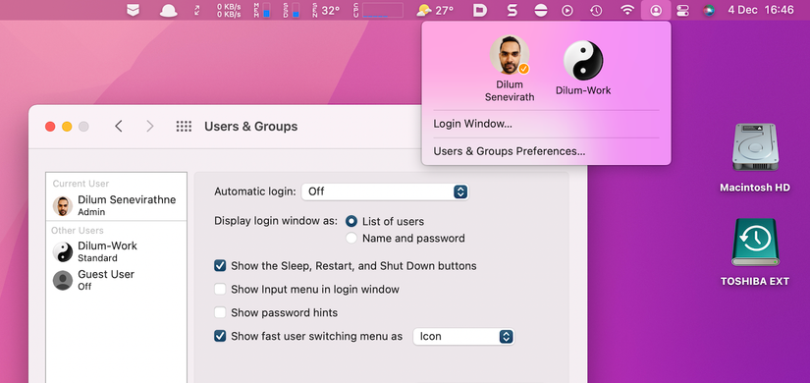810x383 pixels.
Task: Select Name and password radio button
Action: point(351,239)
